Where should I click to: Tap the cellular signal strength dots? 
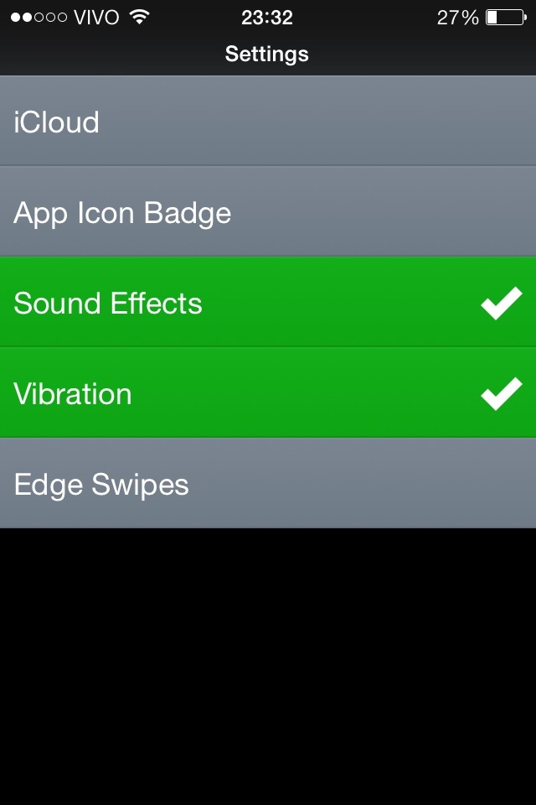click(39, 17)
